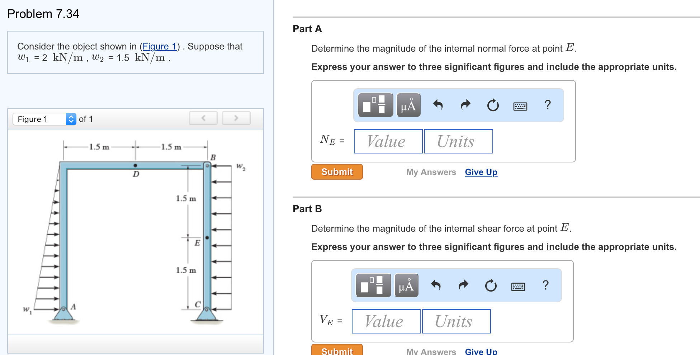Viewport: 700px width, 355px height.
Task: Click Give Up for Part A
Action: pyautogui.click(x=481, y=172)
